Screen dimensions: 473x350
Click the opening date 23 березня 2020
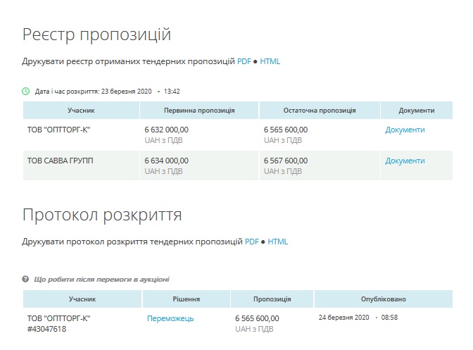point(127,91)
